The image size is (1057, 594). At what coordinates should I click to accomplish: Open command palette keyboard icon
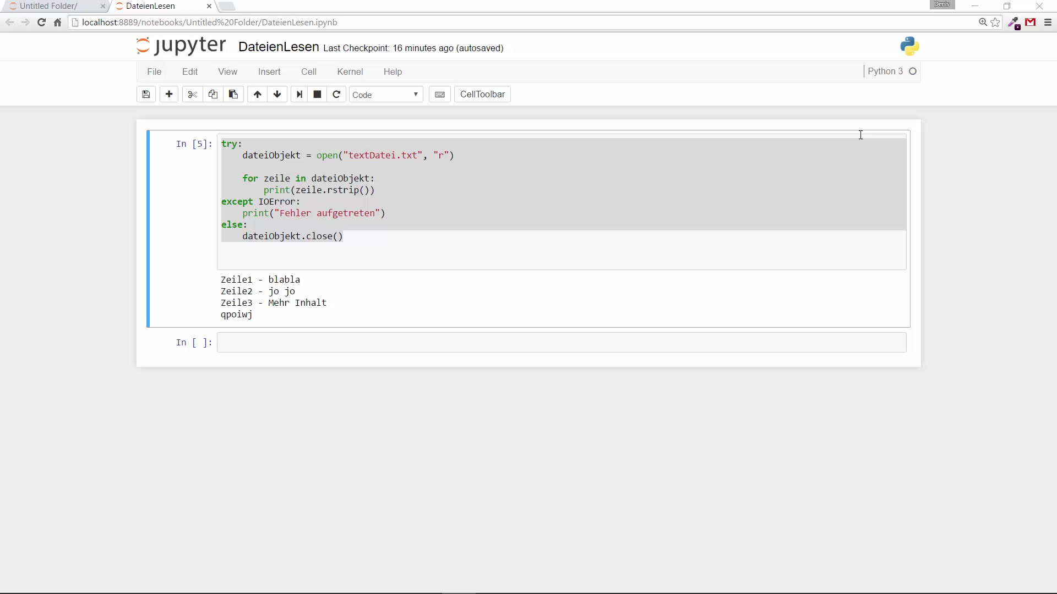[440, 95]
